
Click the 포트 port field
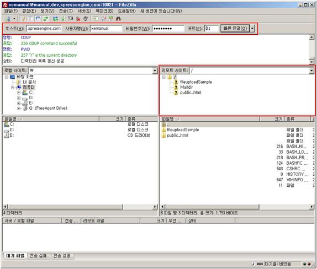(x=212, y=29)
